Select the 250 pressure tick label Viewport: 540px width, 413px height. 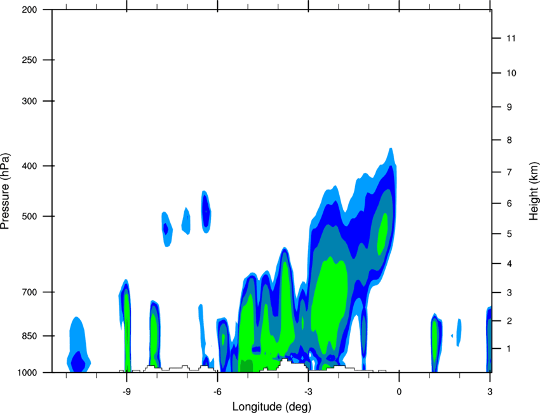pos(29,60)
